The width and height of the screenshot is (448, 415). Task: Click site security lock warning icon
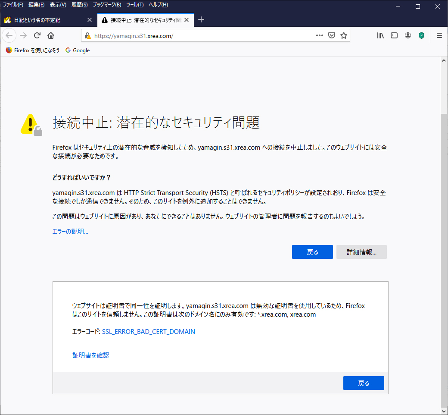click(88, 36)
